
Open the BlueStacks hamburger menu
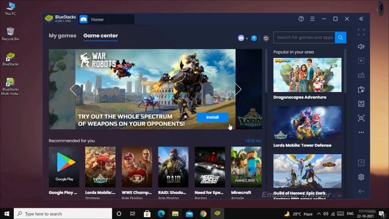312,19
